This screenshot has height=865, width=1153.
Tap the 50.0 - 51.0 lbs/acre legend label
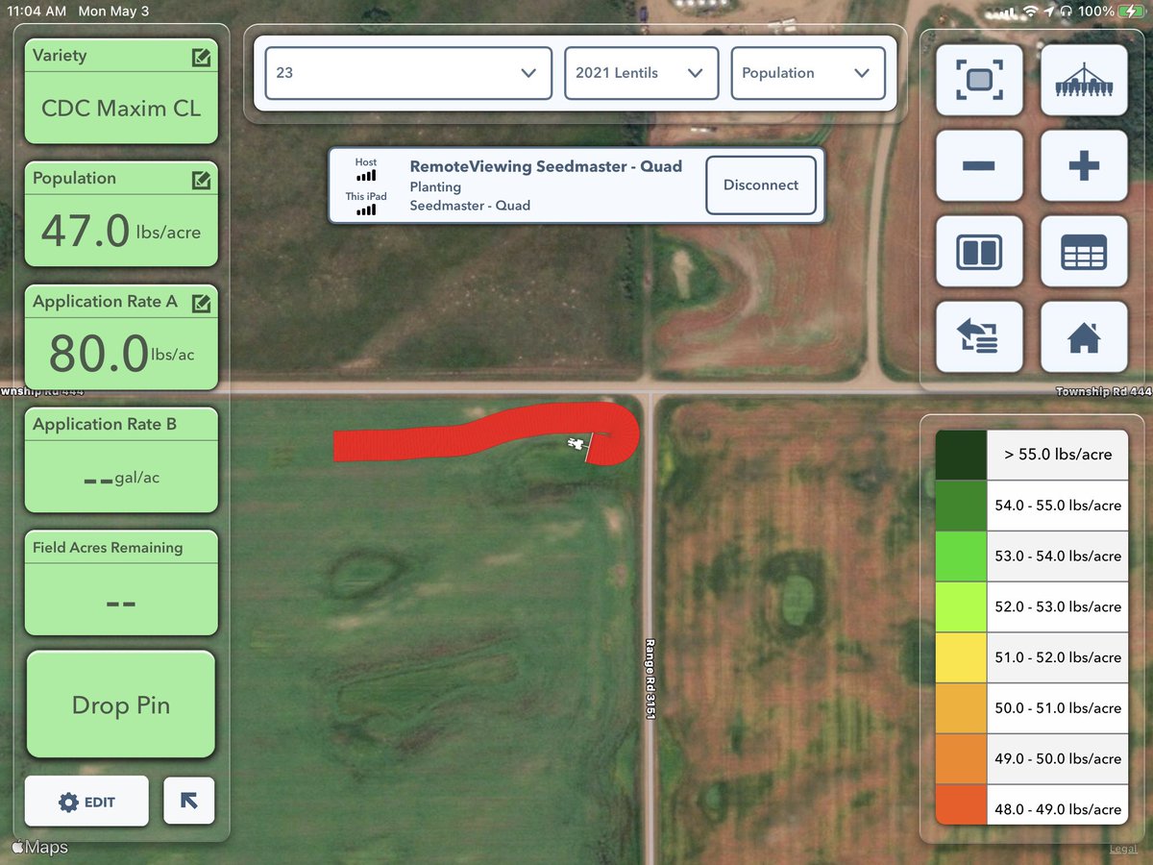pyautogui.click(x=1058, y=708)
